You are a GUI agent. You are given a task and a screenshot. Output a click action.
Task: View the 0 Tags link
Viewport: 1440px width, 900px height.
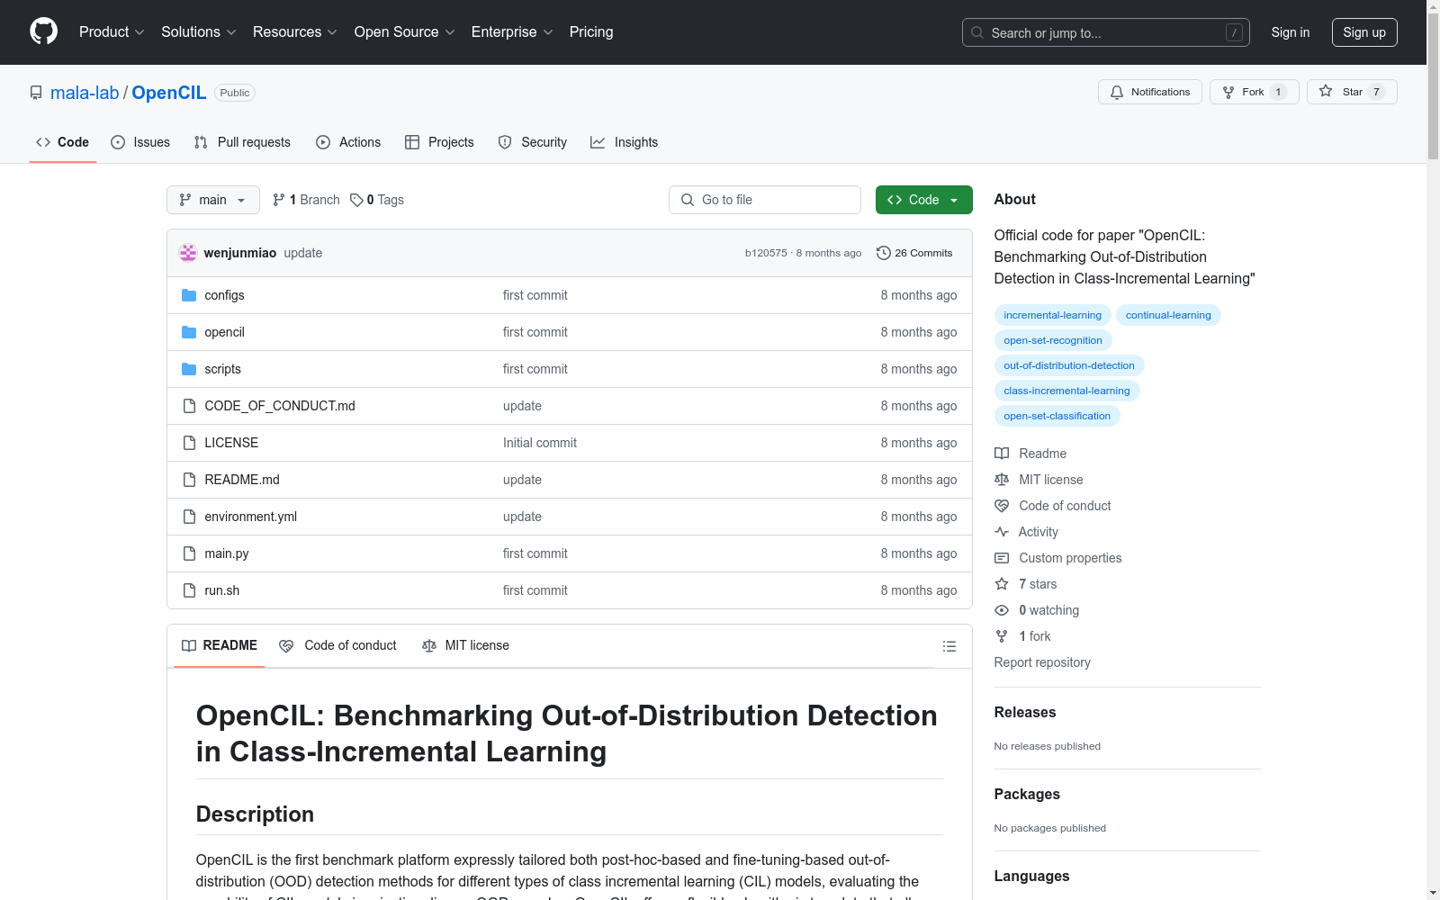tap(377, 200)
